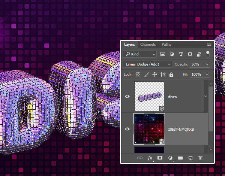Switch to the Channels tab
The height and width of the screenshot is (176, 225).
pos(148,45)
